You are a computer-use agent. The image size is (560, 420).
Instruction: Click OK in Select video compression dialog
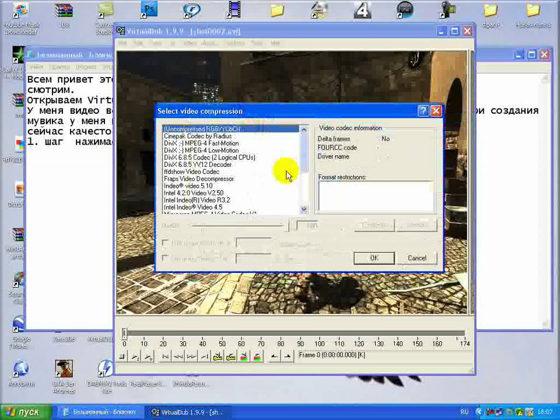[374, 258]
